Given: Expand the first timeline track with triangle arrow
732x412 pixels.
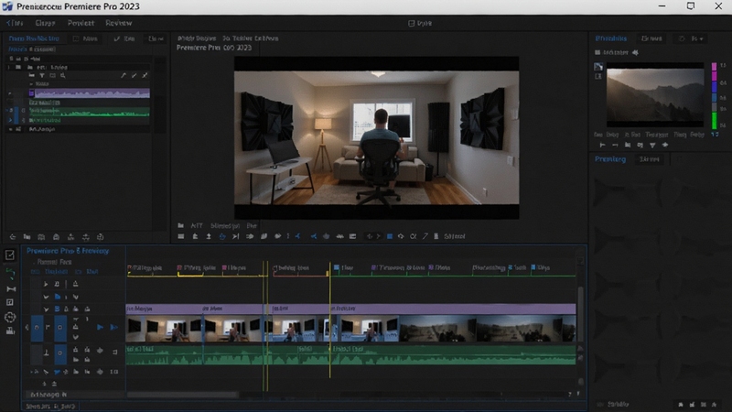Looking at the screenshot, I should [x=46, y=284].
